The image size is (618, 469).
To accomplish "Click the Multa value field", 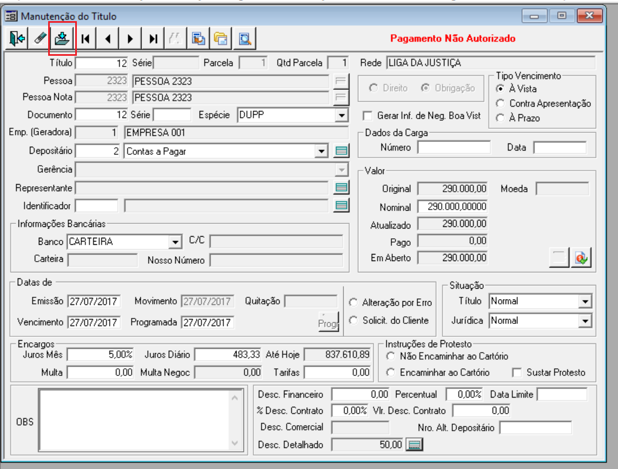I will [x=101, y=373].
